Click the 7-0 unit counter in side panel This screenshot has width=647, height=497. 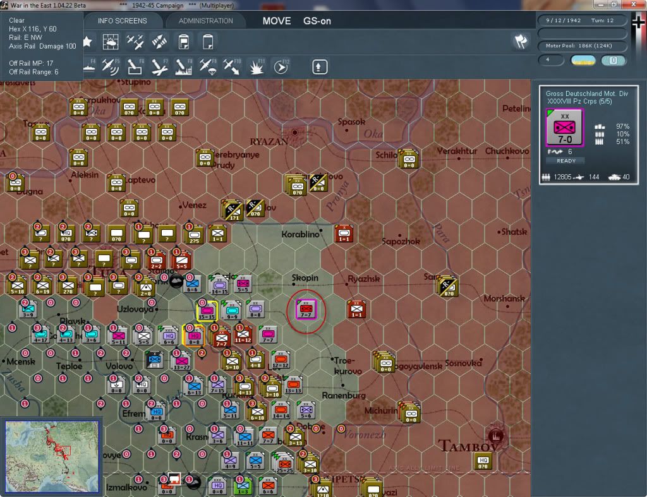tap(564, 128)
